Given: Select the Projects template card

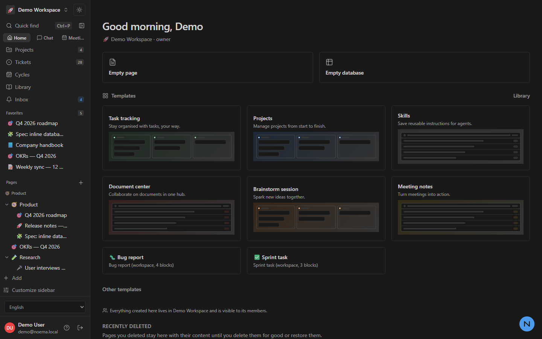Looking at the screenshot, I should 316,138.
